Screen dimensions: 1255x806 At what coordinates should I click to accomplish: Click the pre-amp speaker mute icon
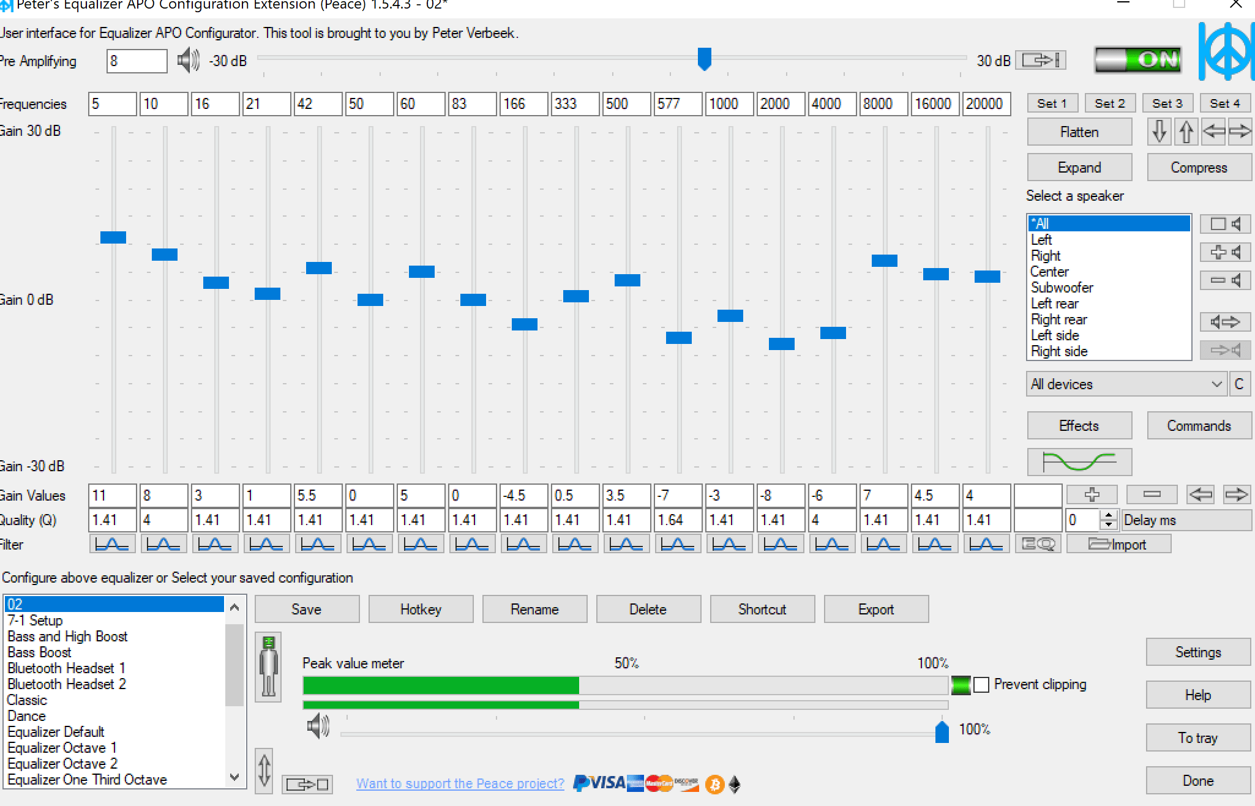tap(188, 61)
